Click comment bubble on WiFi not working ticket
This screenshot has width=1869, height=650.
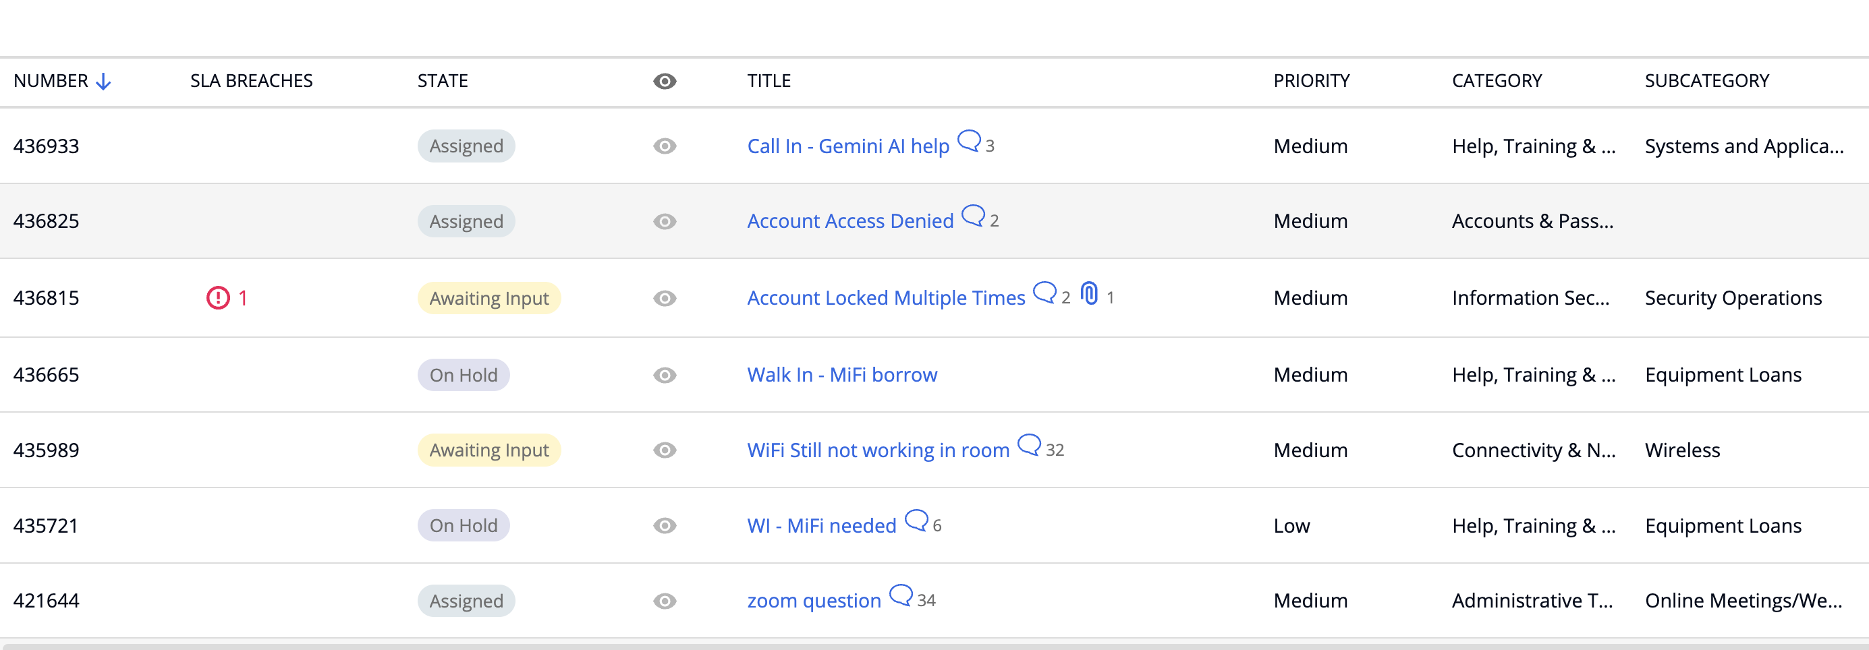pos(1029,445)
